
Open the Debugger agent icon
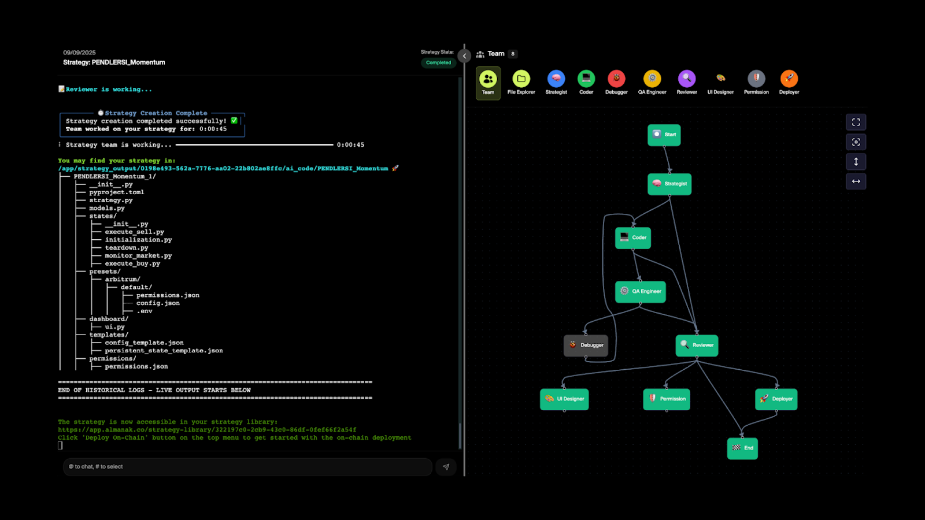pyautogui.click(x=616, y=79)
